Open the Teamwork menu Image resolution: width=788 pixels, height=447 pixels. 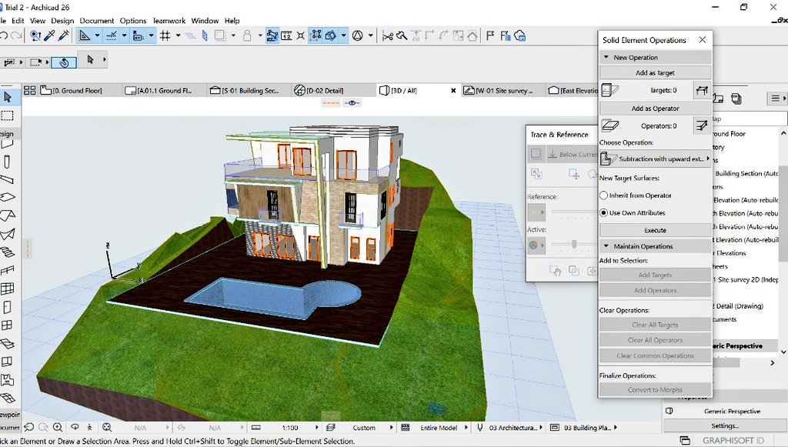click(169, 21)
